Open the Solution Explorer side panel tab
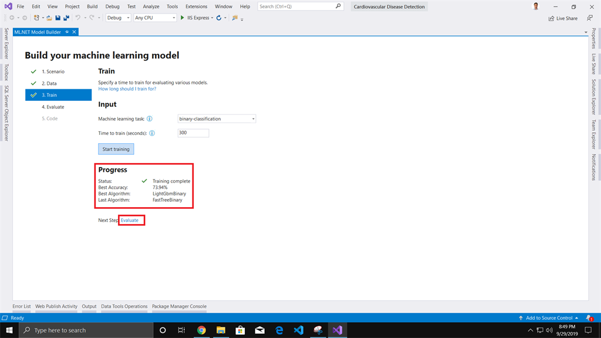The height and width of the screenshot is (338, 601). click(x=593, y=97)
